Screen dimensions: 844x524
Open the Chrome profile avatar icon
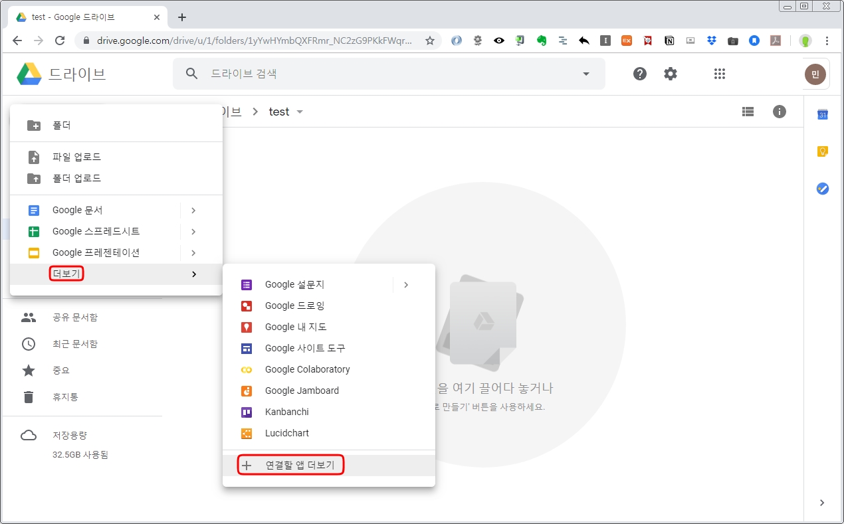(805, 41)
